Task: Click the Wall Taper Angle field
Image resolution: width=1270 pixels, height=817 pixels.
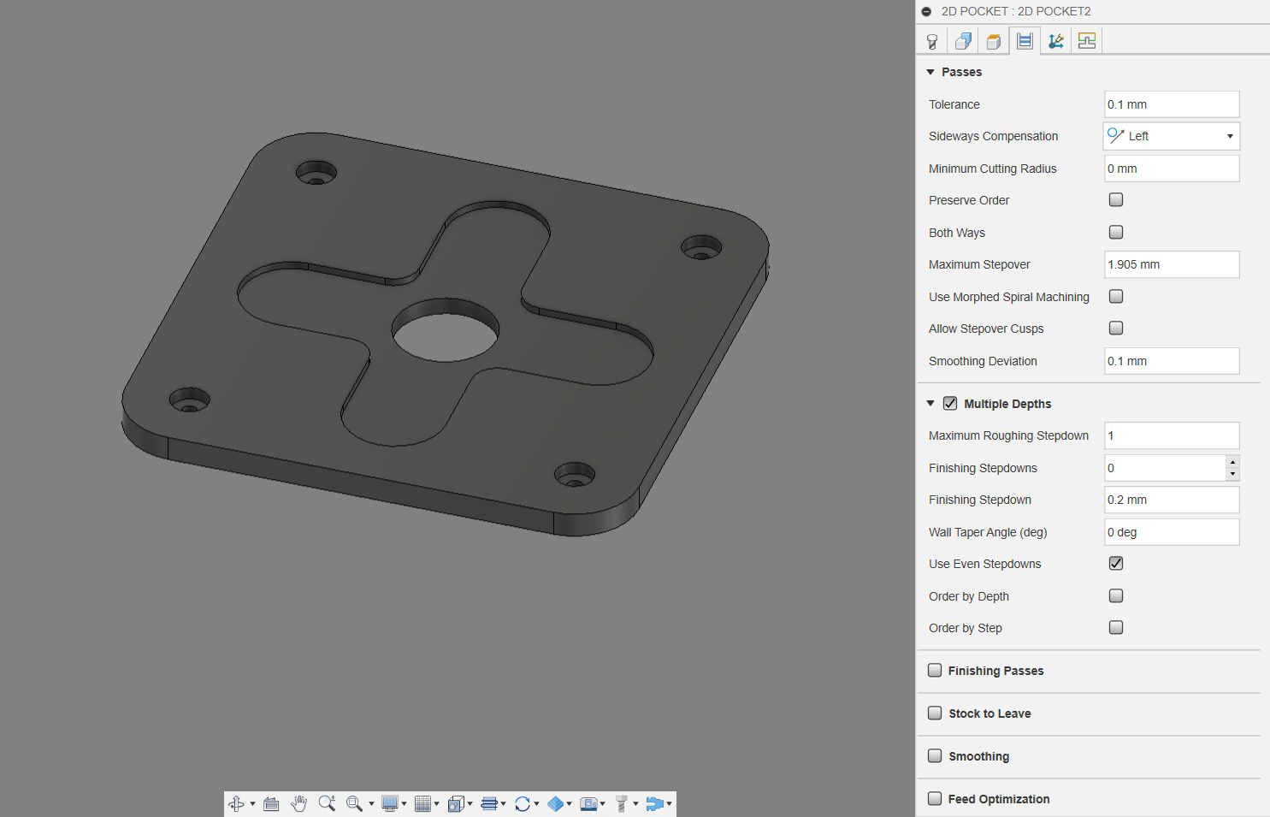Action: [x=1172, y=532]
